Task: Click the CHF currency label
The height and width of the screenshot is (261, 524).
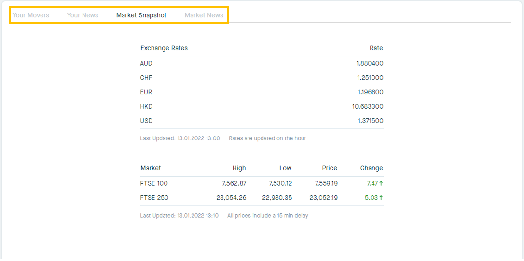Action: [146, 78]
